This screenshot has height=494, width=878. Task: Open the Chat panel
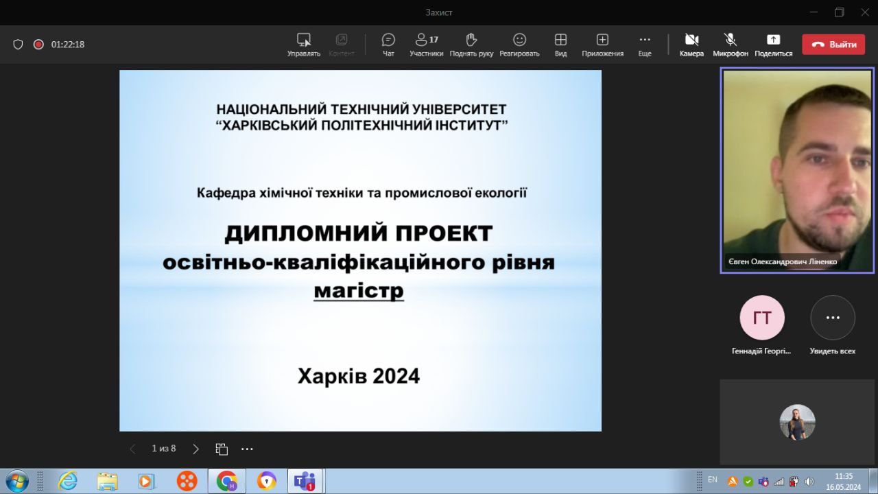click(x=388, y=45)
